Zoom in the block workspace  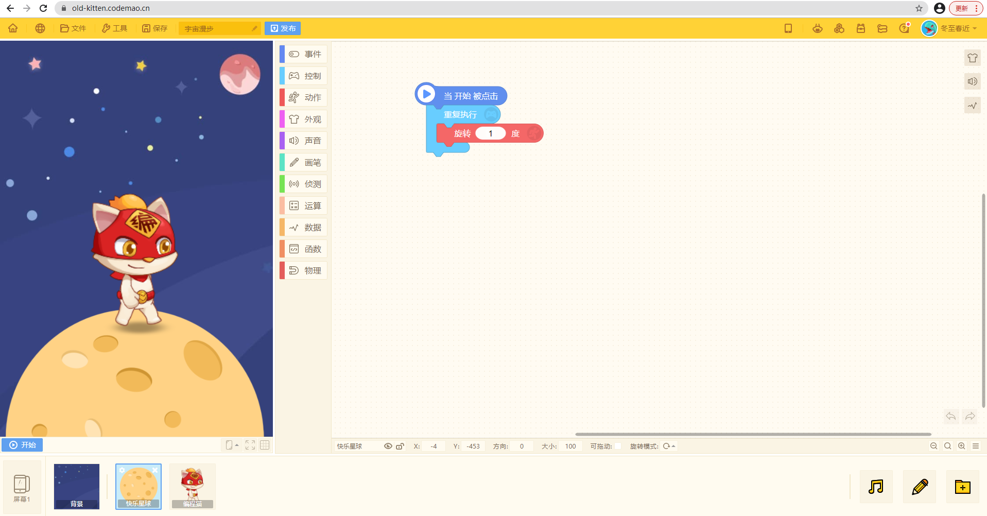(962, 446)
